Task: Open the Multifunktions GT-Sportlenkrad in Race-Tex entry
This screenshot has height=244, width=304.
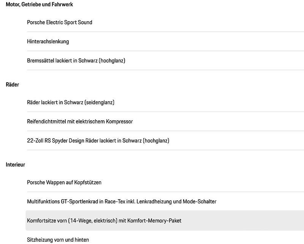Action: [x=122, y=201]
